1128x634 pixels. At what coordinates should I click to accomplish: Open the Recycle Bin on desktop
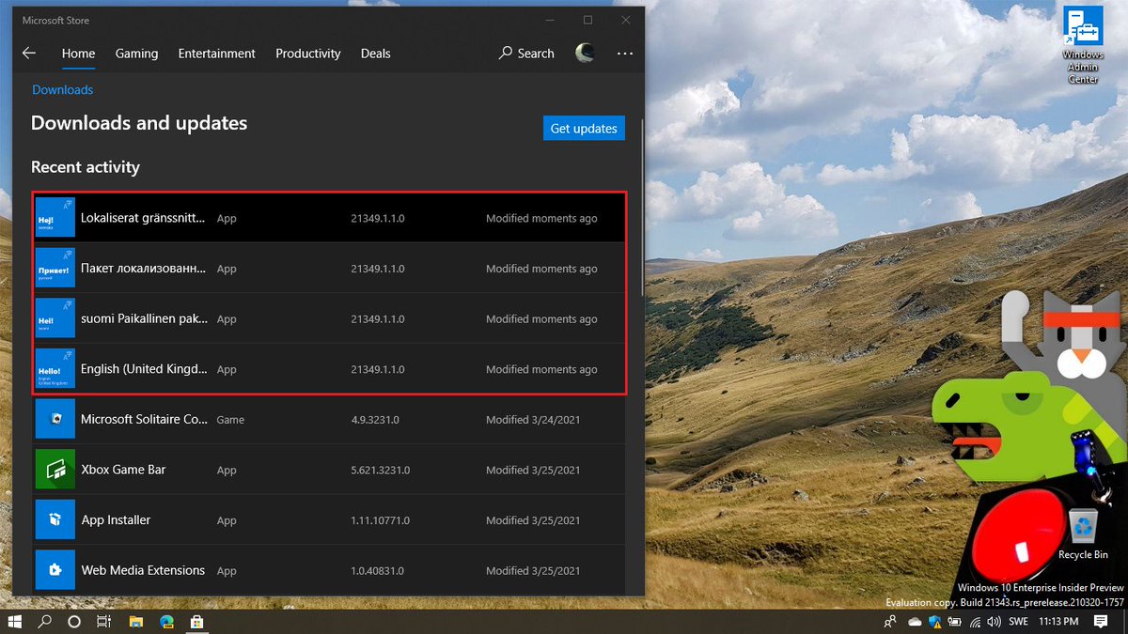(1083, 535)
